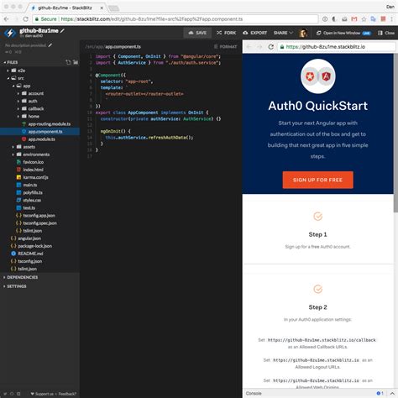Image resolution: width=398 pixels, height=398 pixels.
Task: Create a new file in FILES
Action: coord(68,62)
